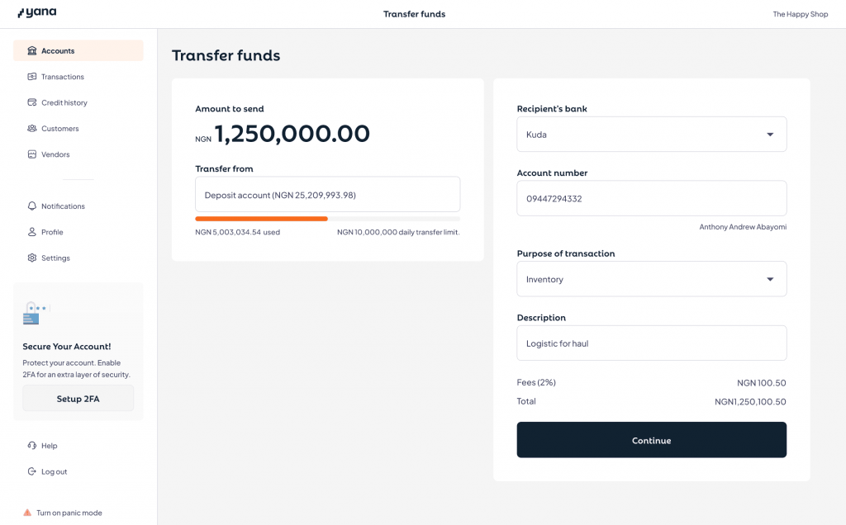Click the Continue button
Screen dimensions: 846x525
click(651, 440)
